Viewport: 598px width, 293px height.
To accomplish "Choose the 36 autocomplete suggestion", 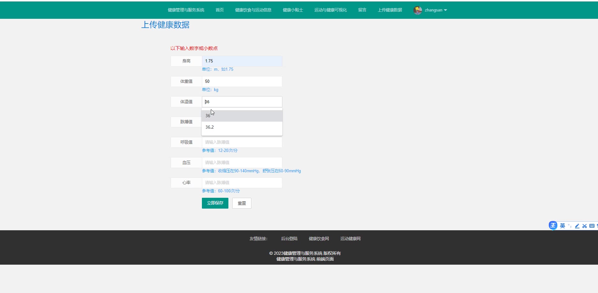I will click(242, 116).
